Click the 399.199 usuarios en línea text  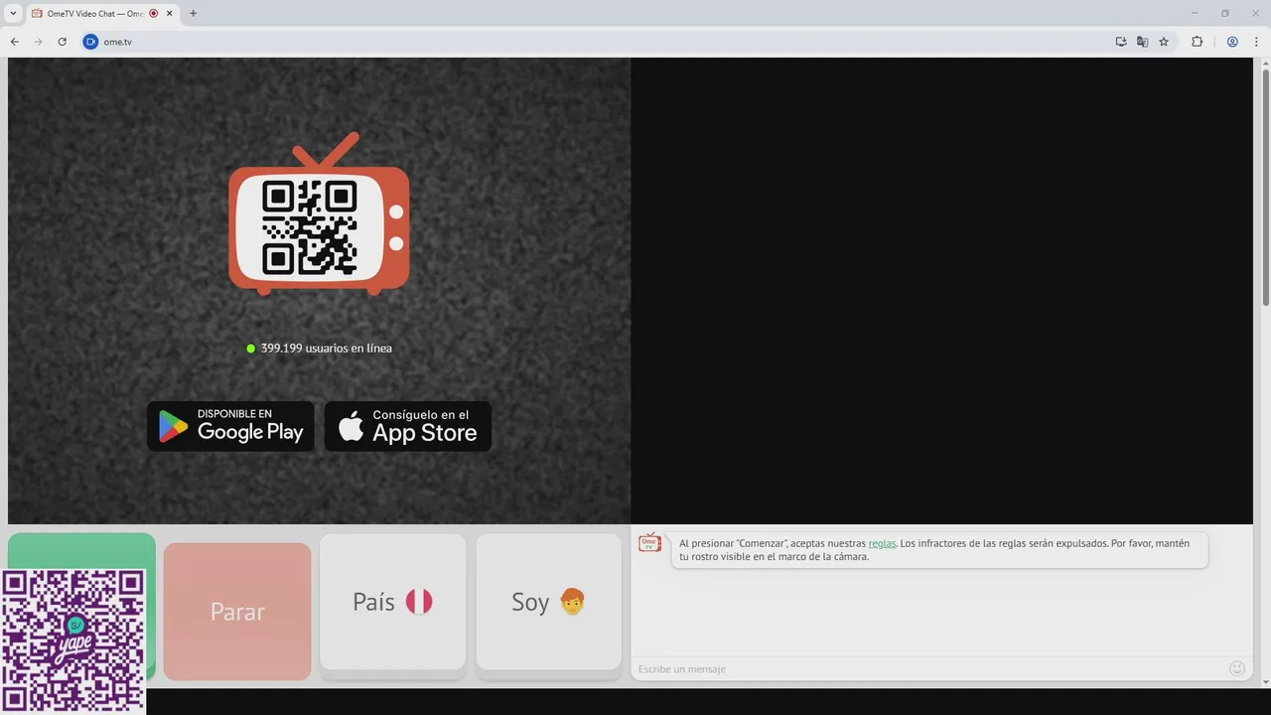pos(326,349)
